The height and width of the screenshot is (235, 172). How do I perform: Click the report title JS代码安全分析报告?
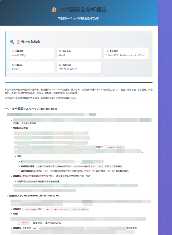[x=83, y=10]
